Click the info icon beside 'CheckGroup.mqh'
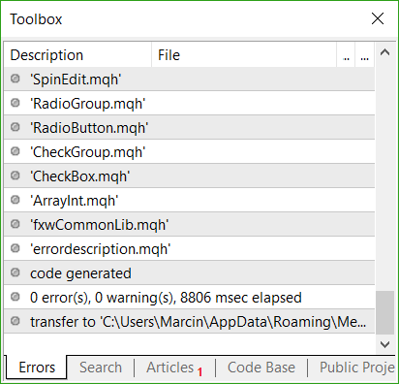Viewport: 399px width, 384px height. coord(15,151)
